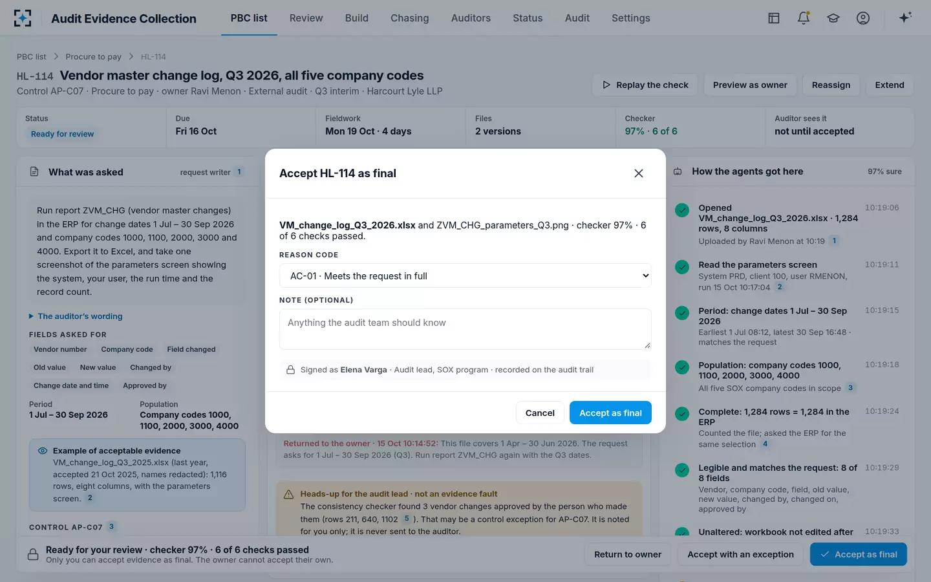
Task: Click the document icon next to What was asked
Action: (34, 172)
